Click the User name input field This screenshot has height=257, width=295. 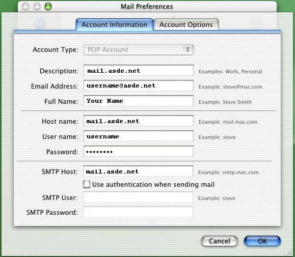139,136
